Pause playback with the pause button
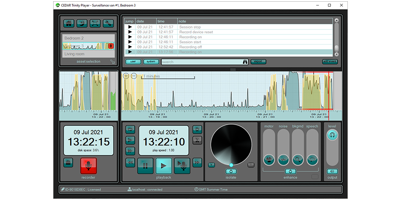This screenshot has width=401, height=200. [145, 165]
